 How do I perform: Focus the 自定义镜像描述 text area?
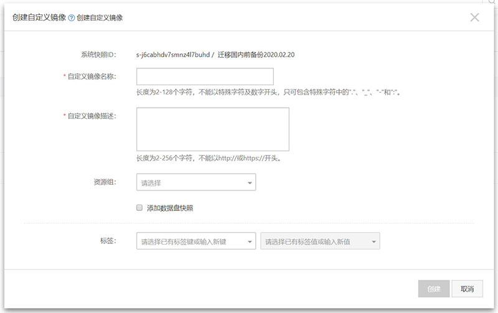tap(213, 129)
